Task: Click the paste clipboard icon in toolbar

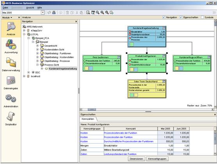Action: 82,12
